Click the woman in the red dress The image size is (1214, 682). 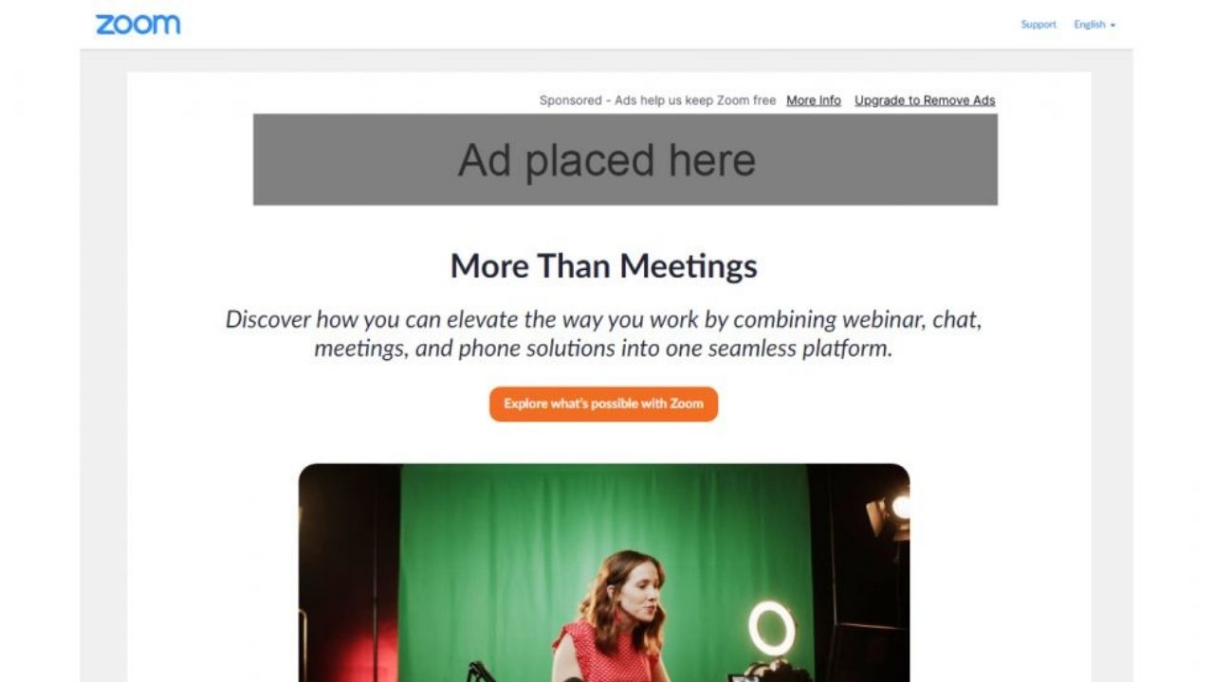pyautogui.click(x=612, y=616)
